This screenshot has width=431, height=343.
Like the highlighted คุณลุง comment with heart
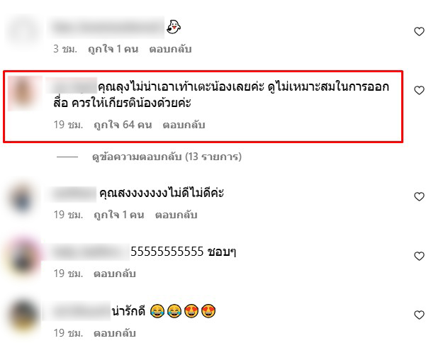pos(419,90)
